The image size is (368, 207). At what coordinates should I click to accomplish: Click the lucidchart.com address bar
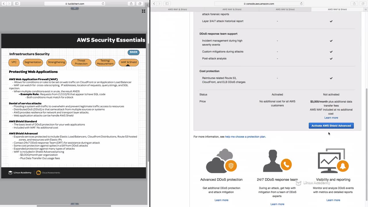pyautogui.click(x=74, y=4)
